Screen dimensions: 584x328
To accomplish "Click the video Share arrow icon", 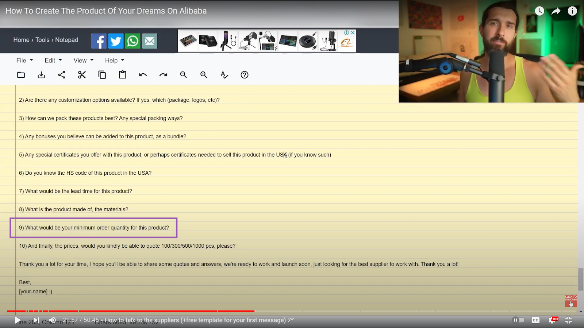I will (x=556, y=11).
